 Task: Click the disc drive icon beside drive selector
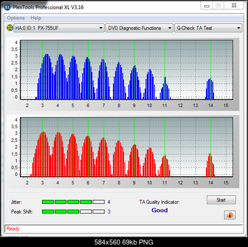(x=10, y=28)
